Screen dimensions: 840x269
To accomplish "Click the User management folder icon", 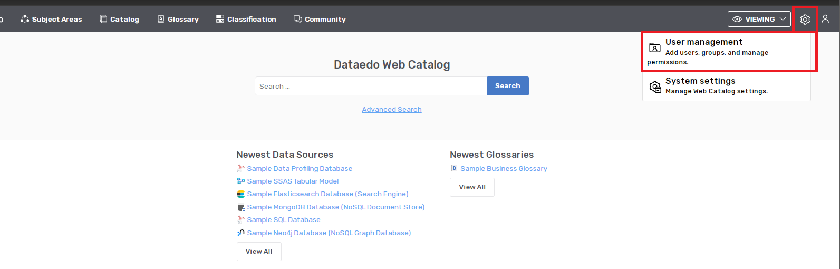I will click(655, 47).
